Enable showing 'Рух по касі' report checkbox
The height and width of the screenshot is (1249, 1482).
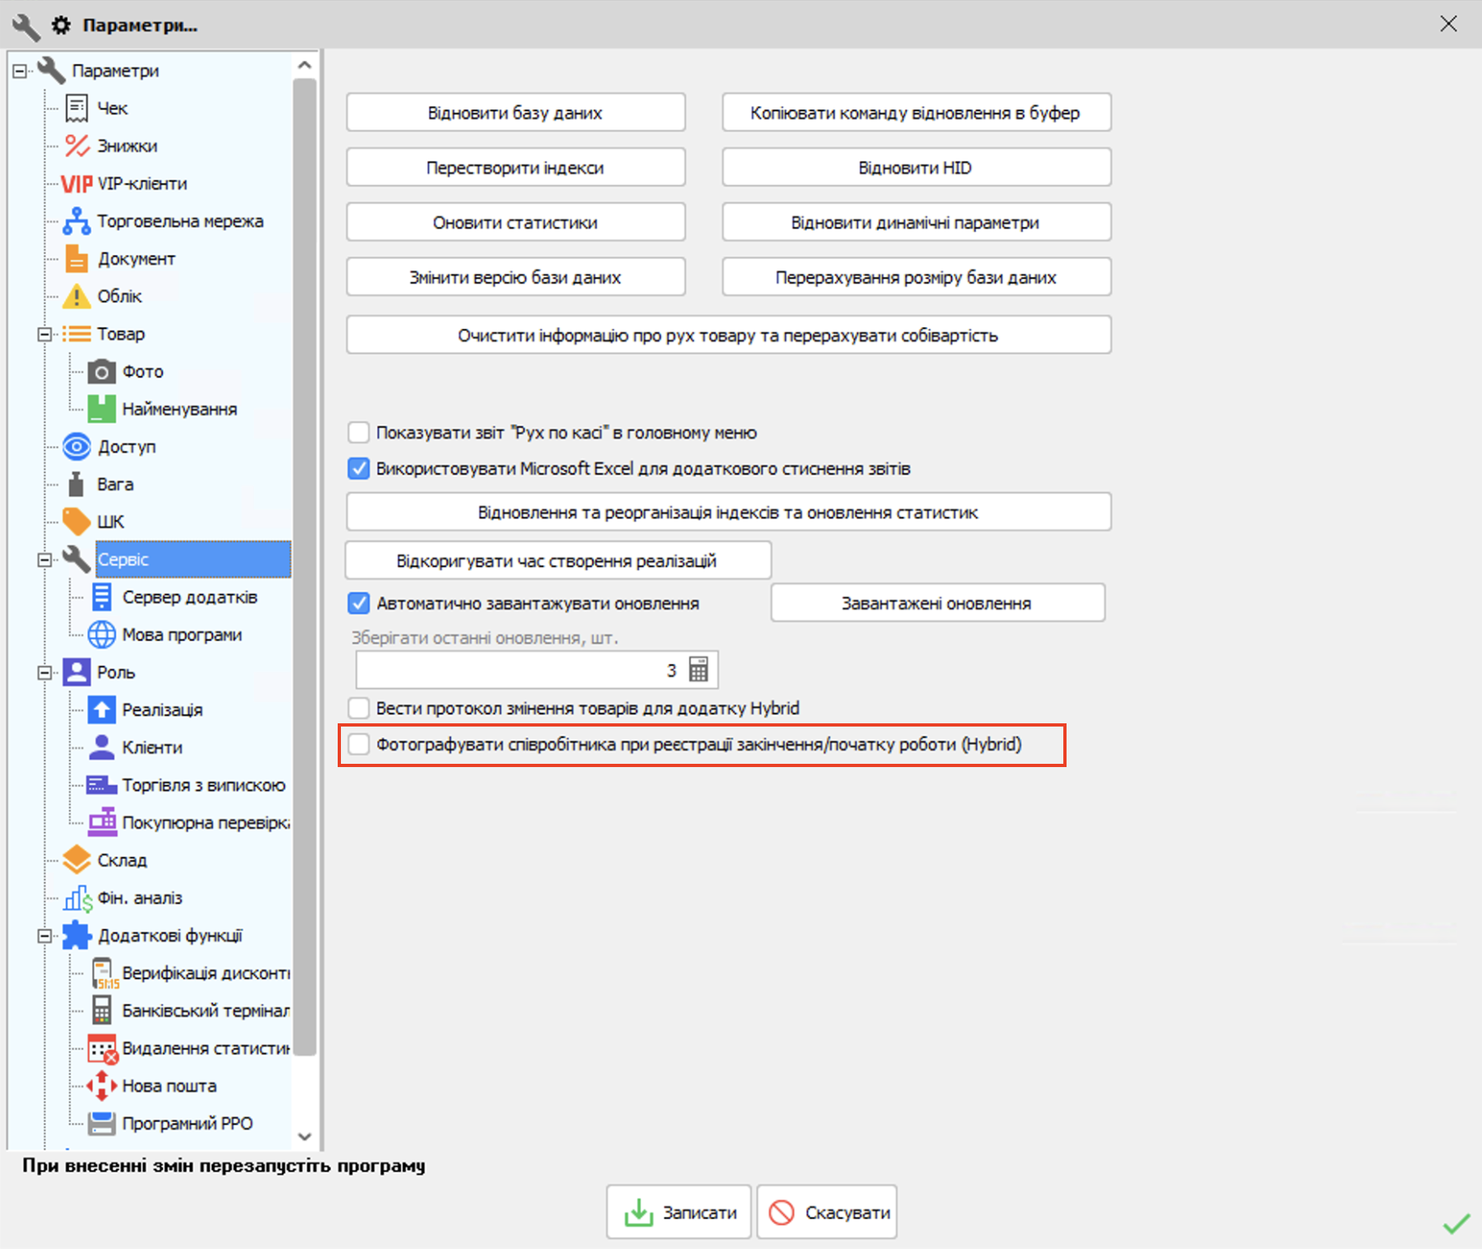[x=359, y=433]
